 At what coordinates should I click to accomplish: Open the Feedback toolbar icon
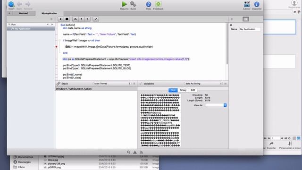click(x=159, y=4)
